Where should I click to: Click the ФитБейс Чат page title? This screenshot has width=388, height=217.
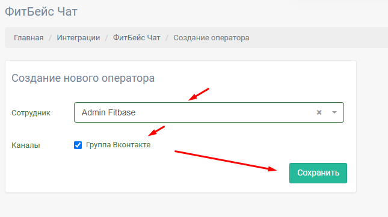41,11
